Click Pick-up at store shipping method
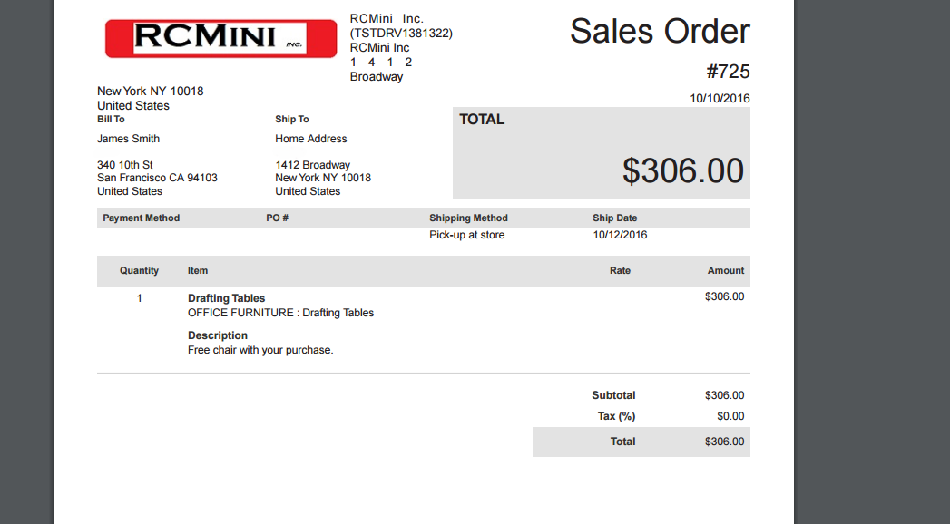The width and height of the screenshot is (950, 524). [467, 234]
